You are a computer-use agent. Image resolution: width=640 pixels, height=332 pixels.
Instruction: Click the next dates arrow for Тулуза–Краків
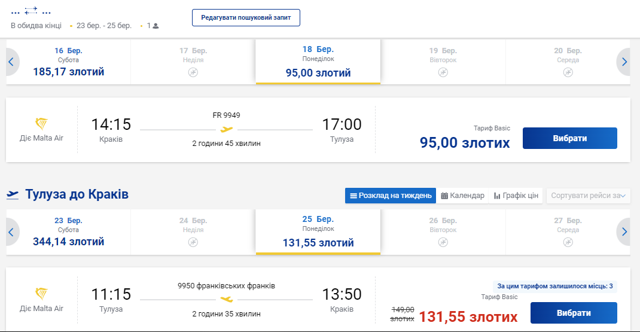coord(624,232)
